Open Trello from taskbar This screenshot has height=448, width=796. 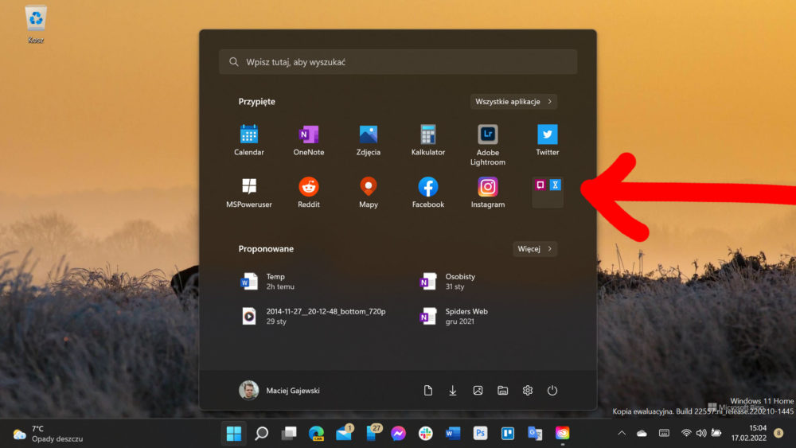coord(508,434)
